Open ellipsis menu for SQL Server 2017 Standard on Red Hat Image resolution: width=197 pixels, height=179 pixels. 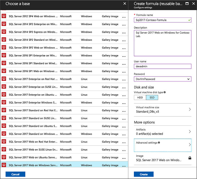124,111
